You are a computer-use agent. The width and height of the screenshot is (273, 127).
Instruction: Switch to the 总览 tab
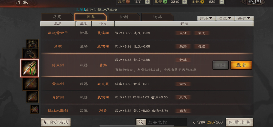click(57, 17)
